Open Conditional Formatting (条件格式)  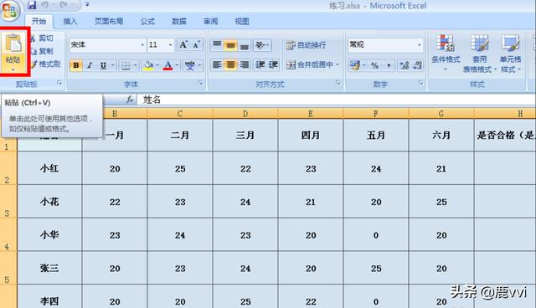446,53
